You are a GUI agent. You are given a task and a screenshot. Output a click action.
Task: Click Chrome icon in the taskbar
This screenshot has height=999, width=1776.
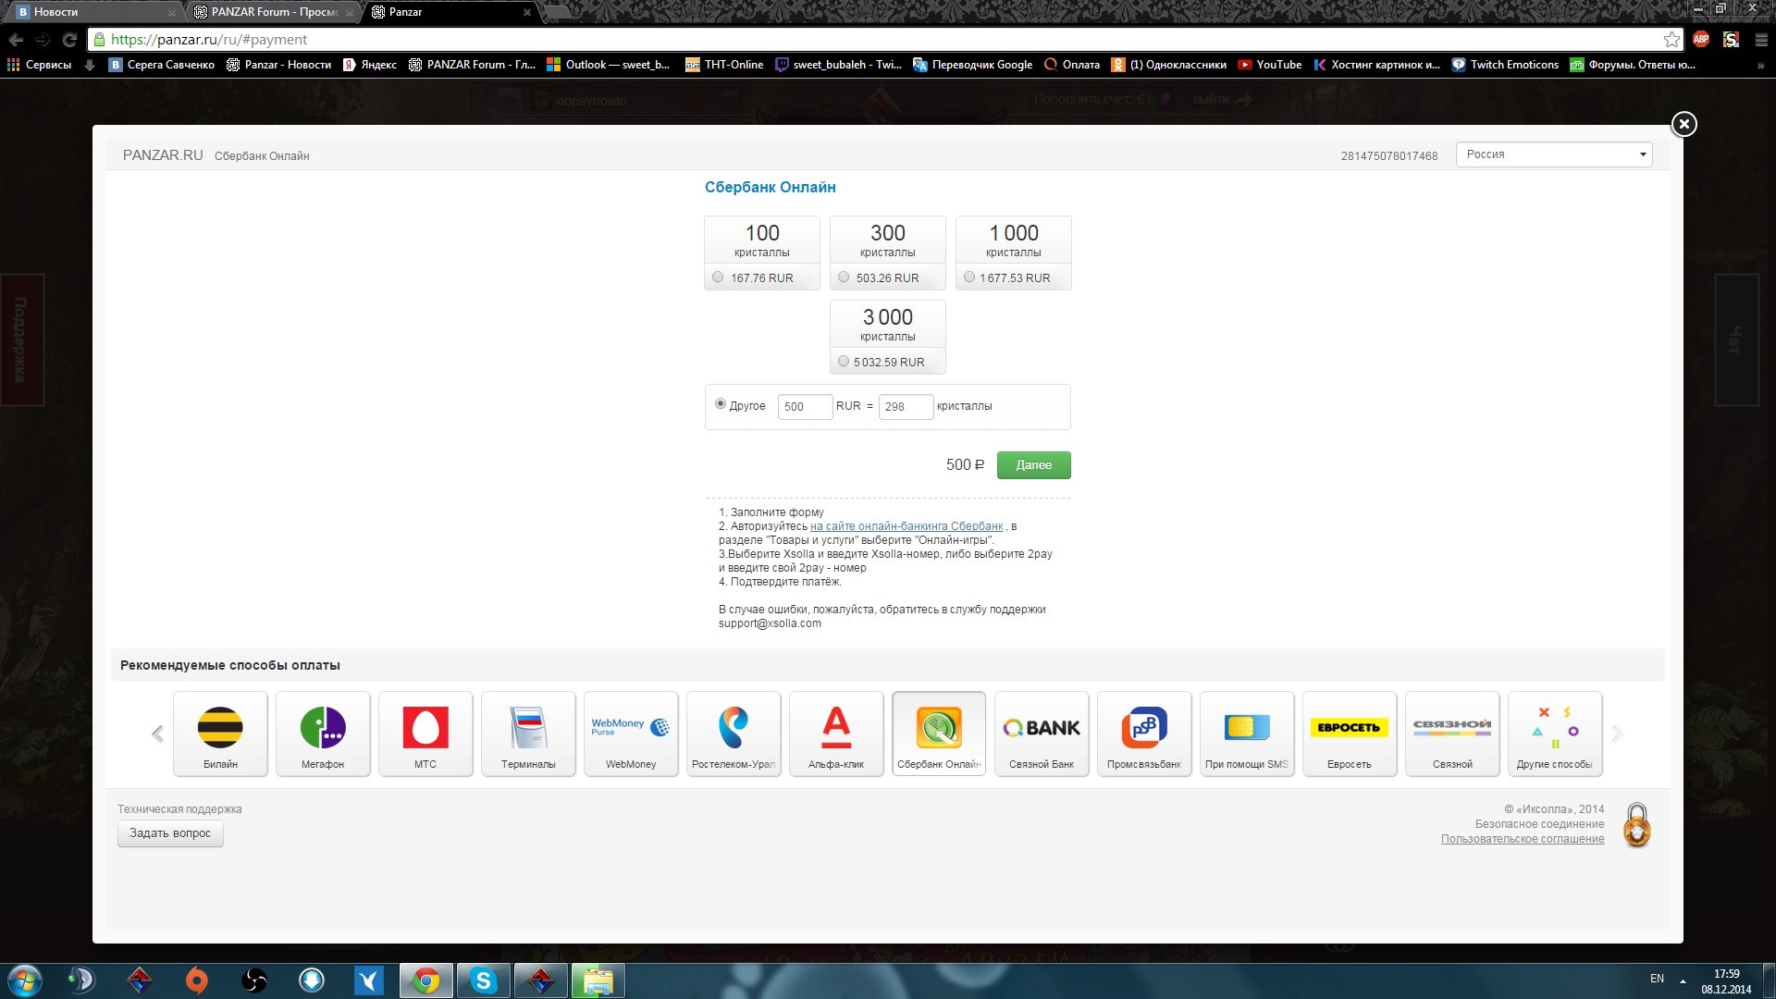click(x=426, y=980)
